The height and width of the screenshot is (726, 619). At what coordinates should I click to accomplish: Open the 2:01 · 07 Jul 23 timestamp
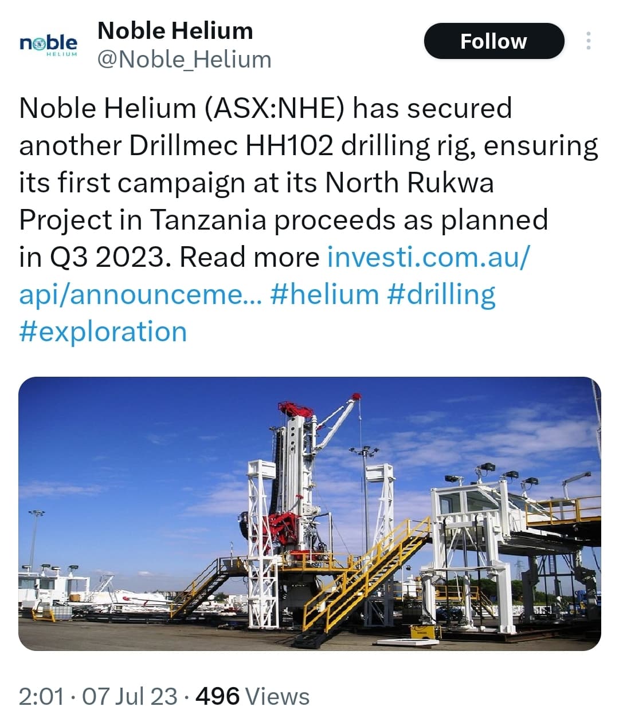point(98,697)
